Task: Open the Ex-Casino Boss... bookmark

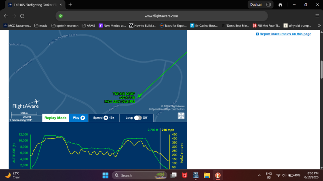Action: click(x=204, y=26)
